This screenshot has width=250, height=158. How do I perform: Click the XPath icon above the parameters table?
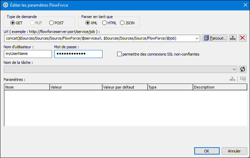coord(233,79)
